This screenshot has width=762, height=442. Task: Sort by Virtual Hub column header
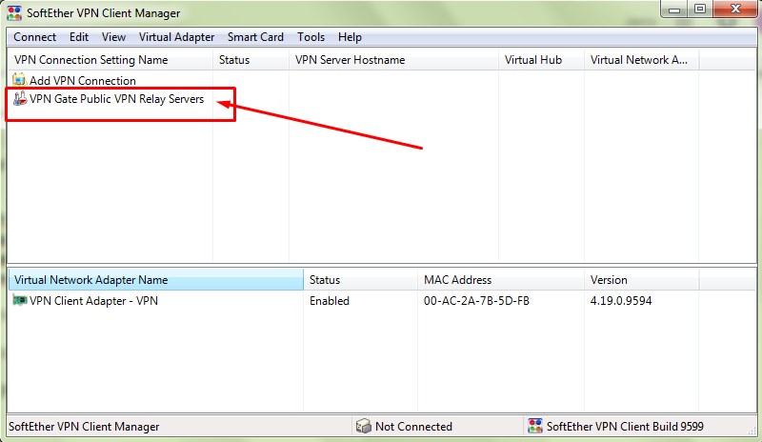[x=541, y=60]
